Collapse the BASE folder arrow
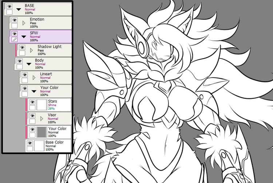273x183 pixels. (x=19, y=9)
